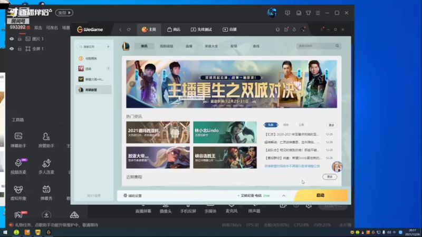The width and height of the screenshot is (422, 237).
Task: Open the 2021德玛西亚杯 news card
Action: coord(158,132)
